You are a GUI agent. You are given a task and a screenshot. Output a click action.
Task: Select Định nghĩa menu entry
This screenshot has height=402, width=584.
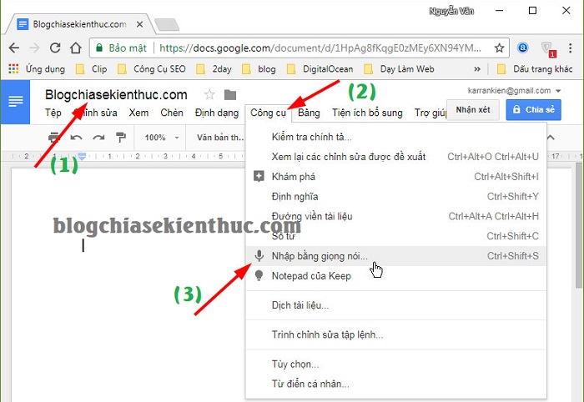(396, 196)
